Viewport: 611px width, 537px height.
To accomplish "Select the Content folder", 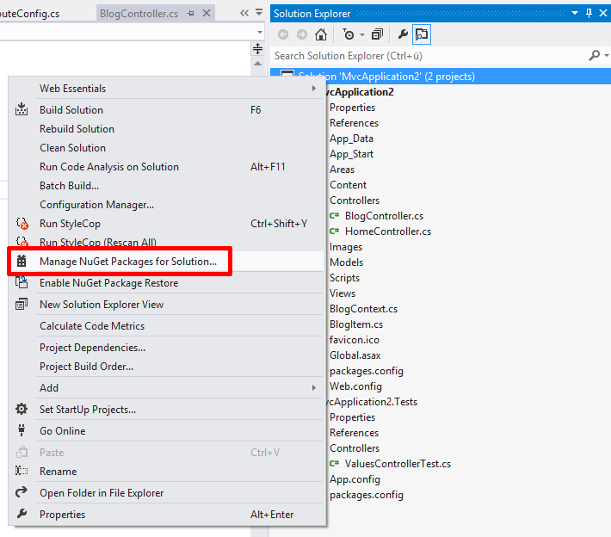I will pyautogui.click(x=348, y=185).
